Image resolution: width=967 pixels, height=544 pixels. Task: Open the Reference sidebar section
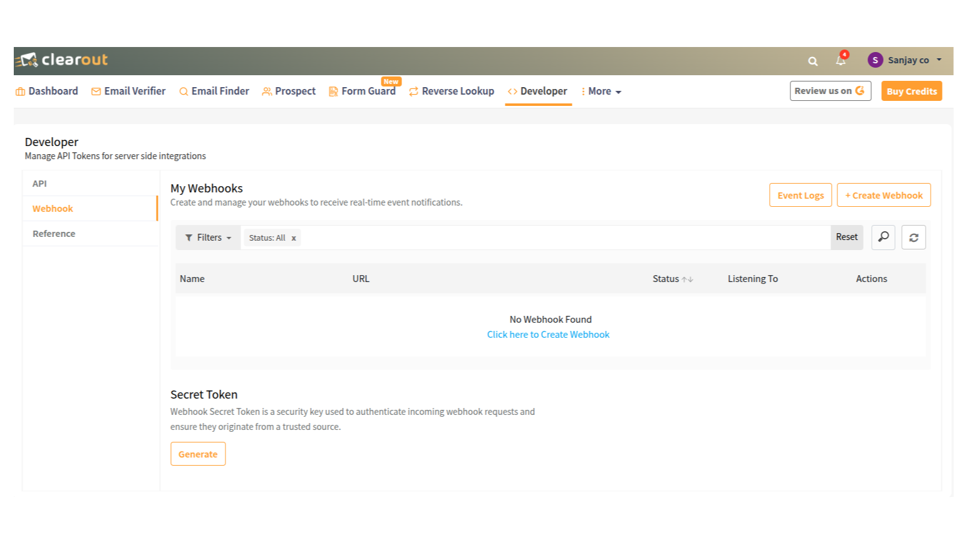[x=53, y=233]
